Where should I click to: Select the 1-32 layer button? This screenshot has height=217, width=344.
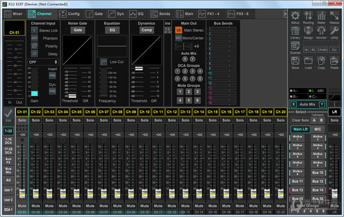9,131
